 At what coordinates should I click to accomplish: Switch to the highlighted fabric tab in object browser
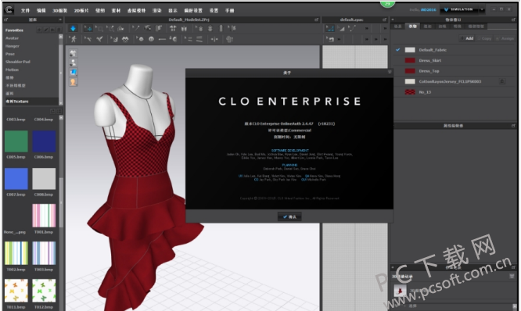pos(413,27)
